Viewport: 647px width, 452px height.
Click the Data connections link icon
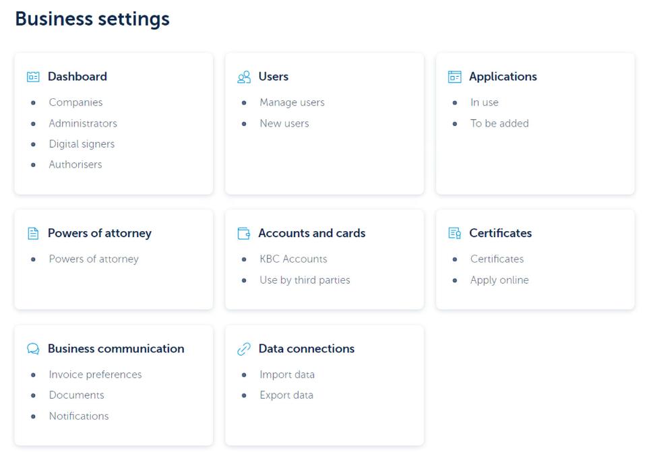243,348
